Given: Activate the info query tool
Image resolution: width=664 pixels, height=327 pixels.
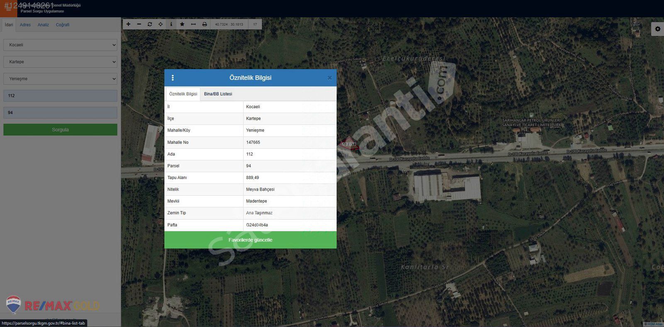Looking at the screenshot, I should coord(171,24).
